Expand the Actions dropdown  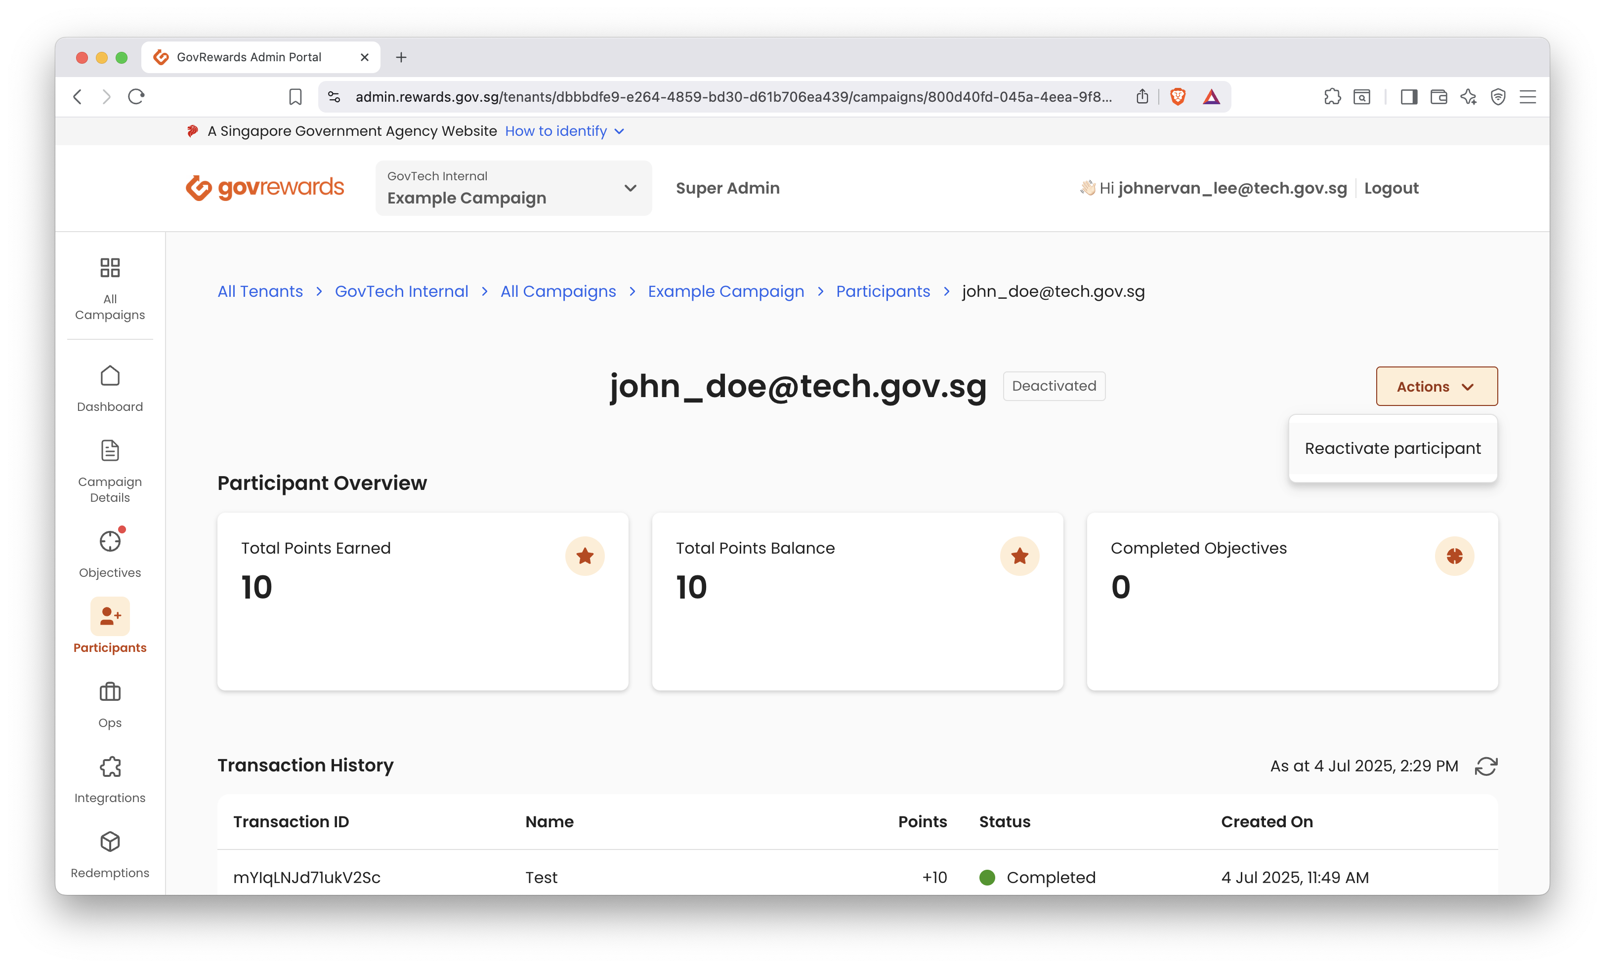click(1436, 386)
